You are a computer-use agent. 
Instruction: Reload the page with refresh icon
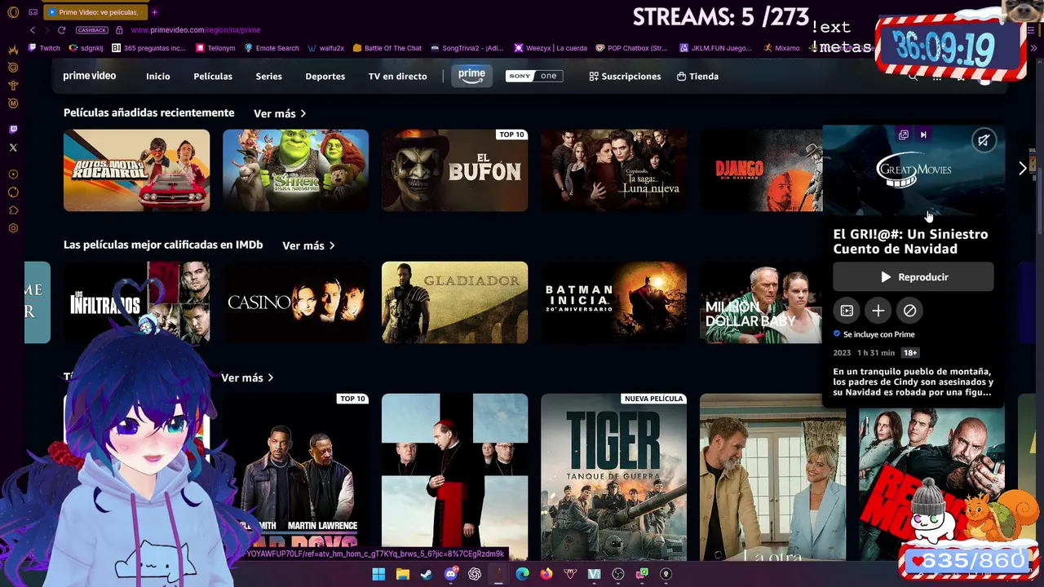(x=61, y=30)
